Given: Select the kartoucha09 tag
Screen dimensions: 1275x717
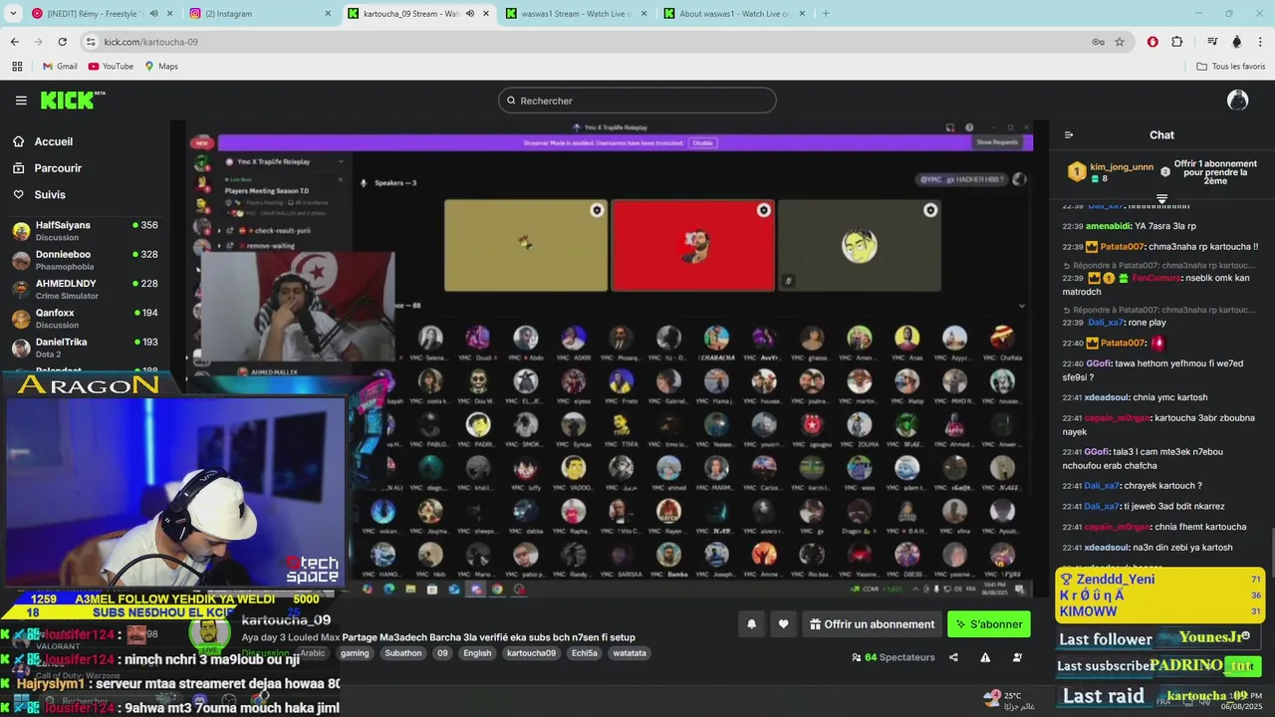Looking at the screenshot, I should pos(531,653).
